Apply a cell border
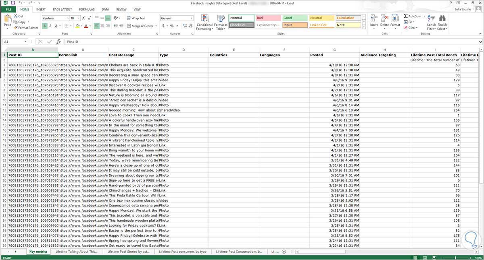The height and width of the screenshot is (260, 484). (x=67, y=26)
